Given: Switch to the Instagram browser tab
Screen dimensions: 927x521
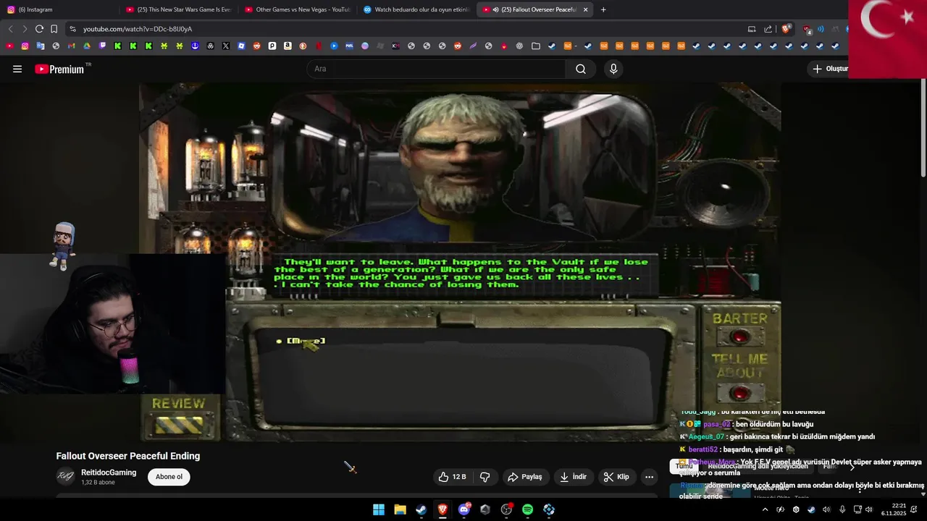Looking at the screenshot, I should tap(58, 9).
